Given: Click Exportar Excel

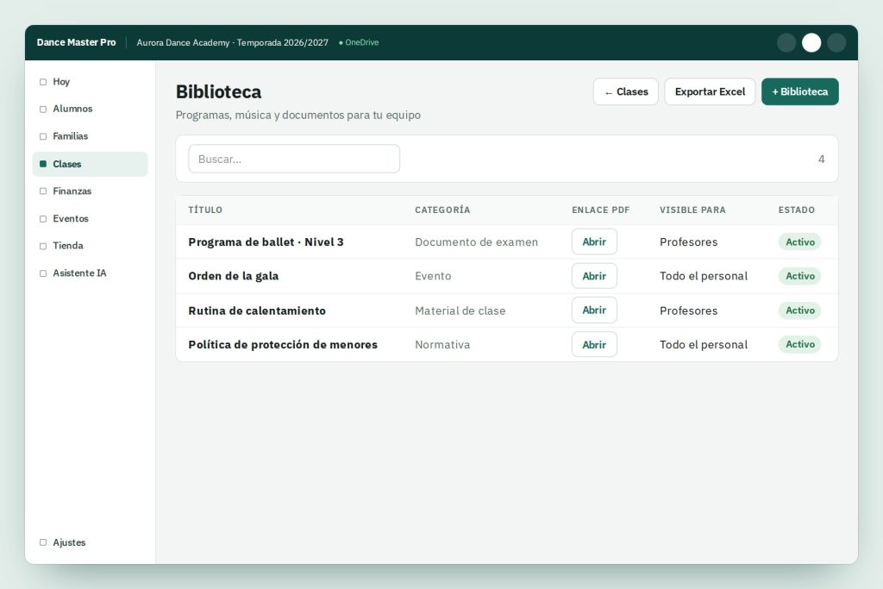Looking at the screenshot, I should click(710, 91).
